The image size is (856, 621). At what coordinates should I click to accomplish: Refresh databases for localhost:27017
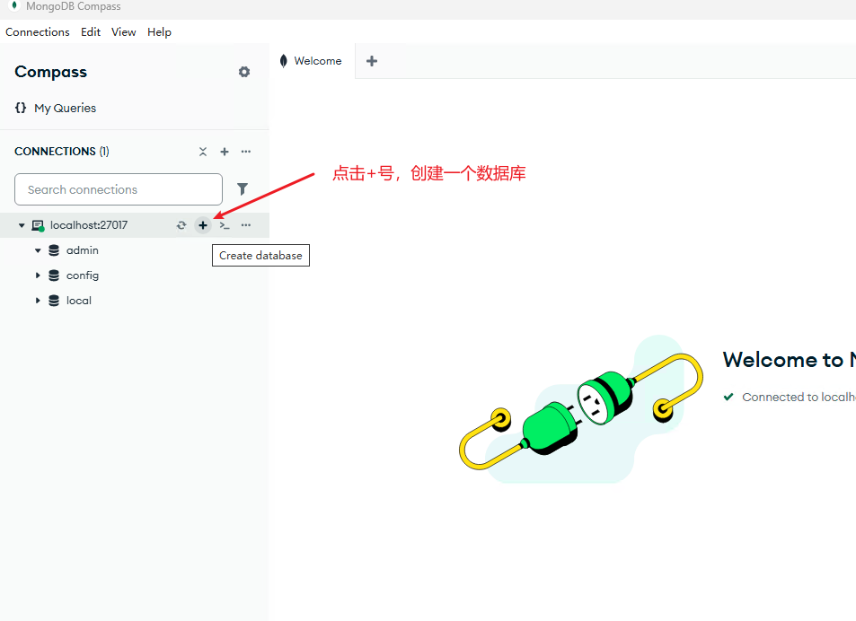click(x=181, y=225)
